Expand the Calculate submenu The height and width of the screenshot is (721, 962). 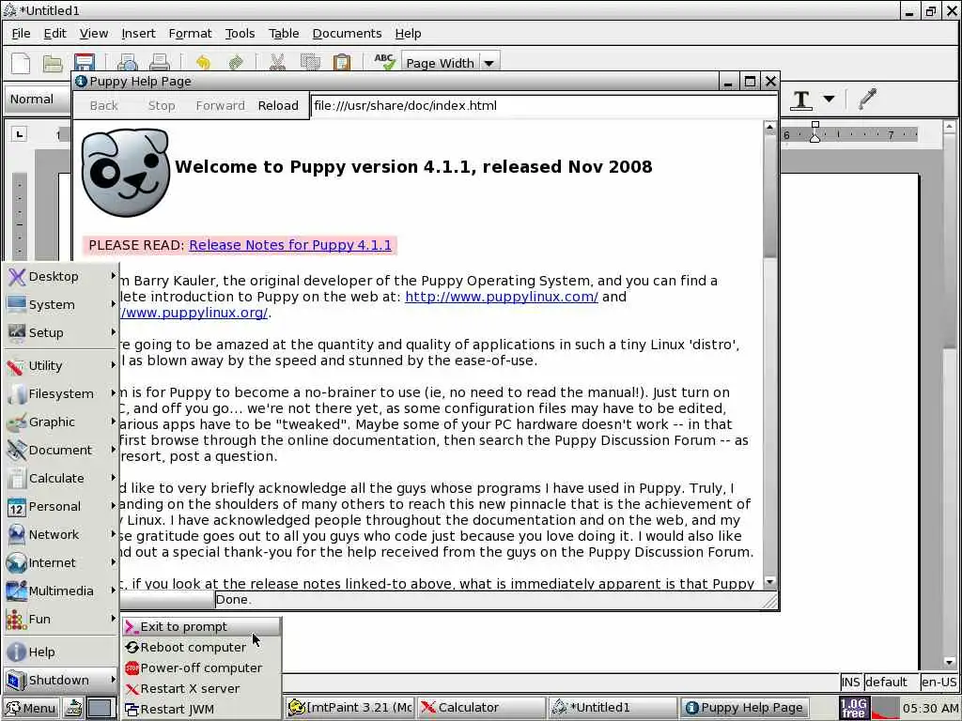61,478
